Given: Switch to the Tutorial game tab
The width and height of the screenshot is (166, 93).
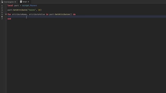Looking at the screenshot, I should tap(9, 2).
